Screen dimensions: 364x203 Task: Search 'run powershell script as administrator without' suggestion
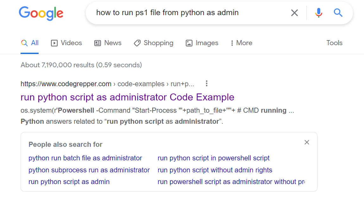point(231,182)
